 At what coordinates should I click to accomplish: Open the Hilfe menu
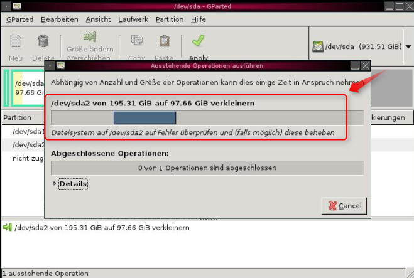(x=199, y=19)
